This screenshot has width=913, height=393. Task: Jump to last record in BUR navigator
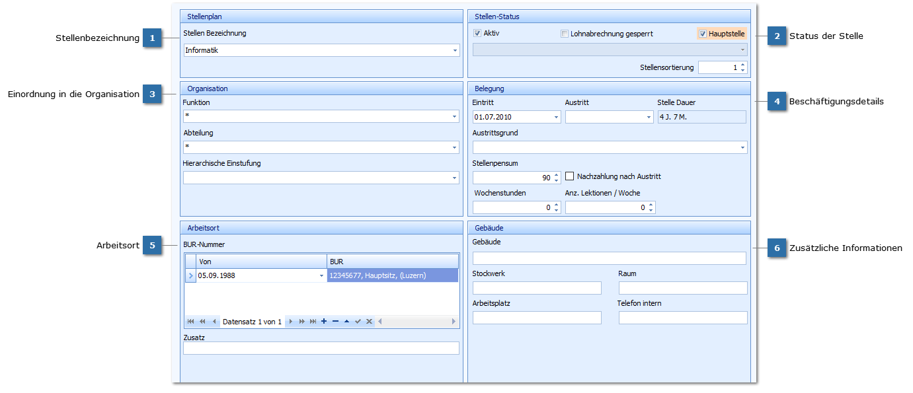(x=313, y=322)
